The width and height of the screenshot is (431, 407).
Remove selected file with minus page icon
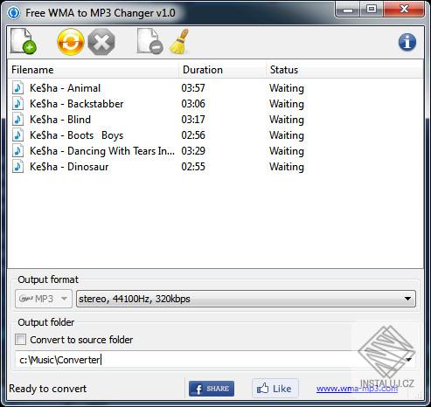tap(150, 41)
